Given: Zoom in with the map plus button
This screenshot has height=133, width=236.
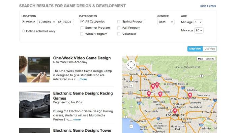Looking at the screenshot, I should (x=131, y=86).
